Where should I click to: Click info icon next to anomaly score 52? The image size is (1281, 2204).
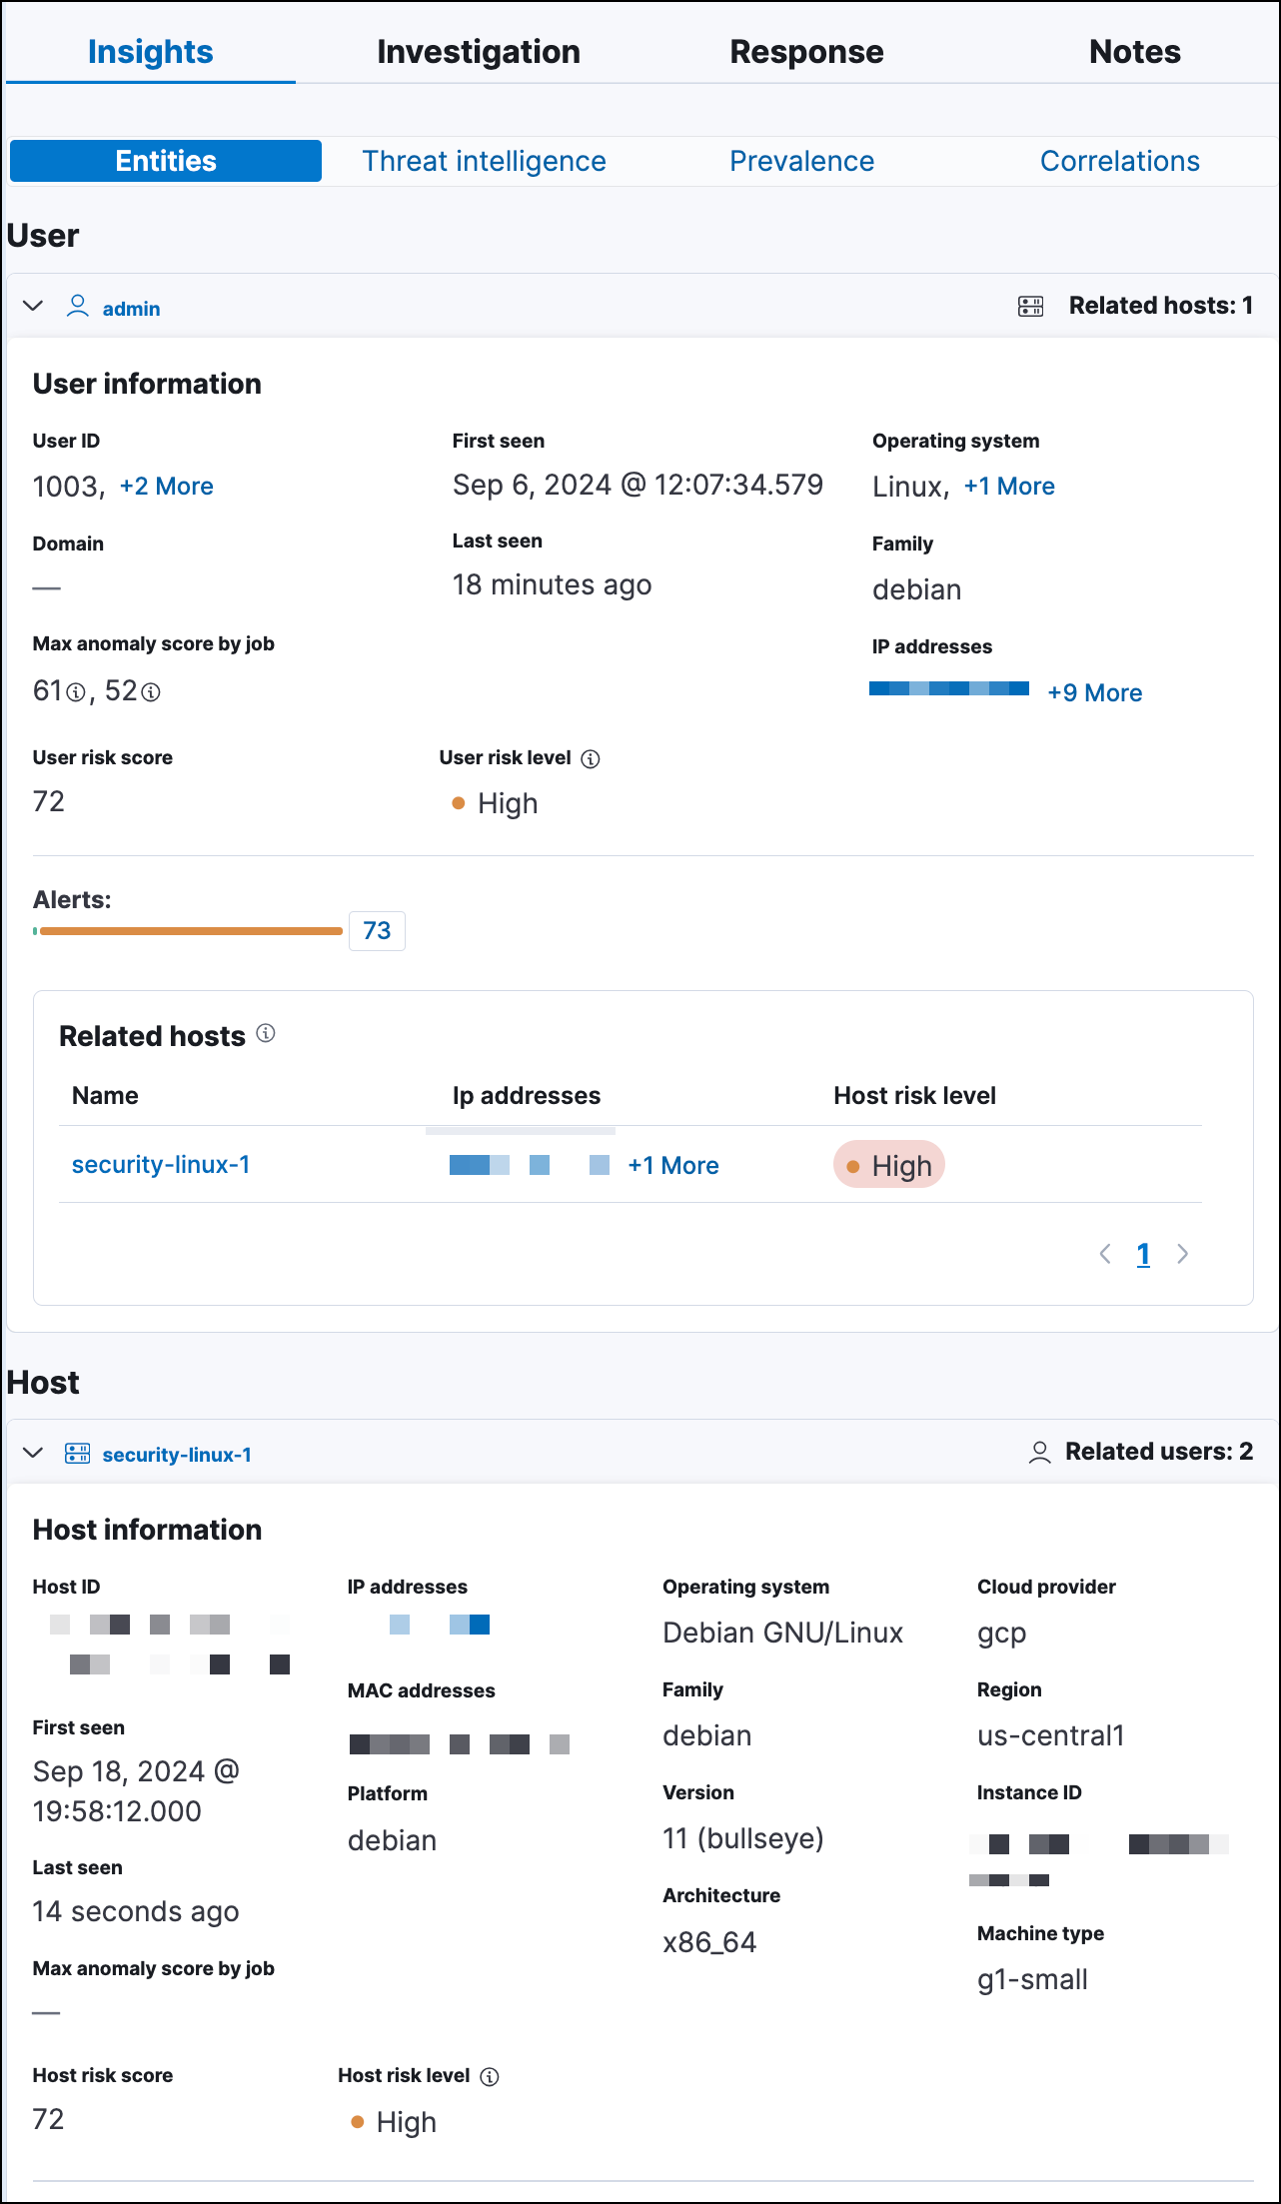click(x=151, y=692)
